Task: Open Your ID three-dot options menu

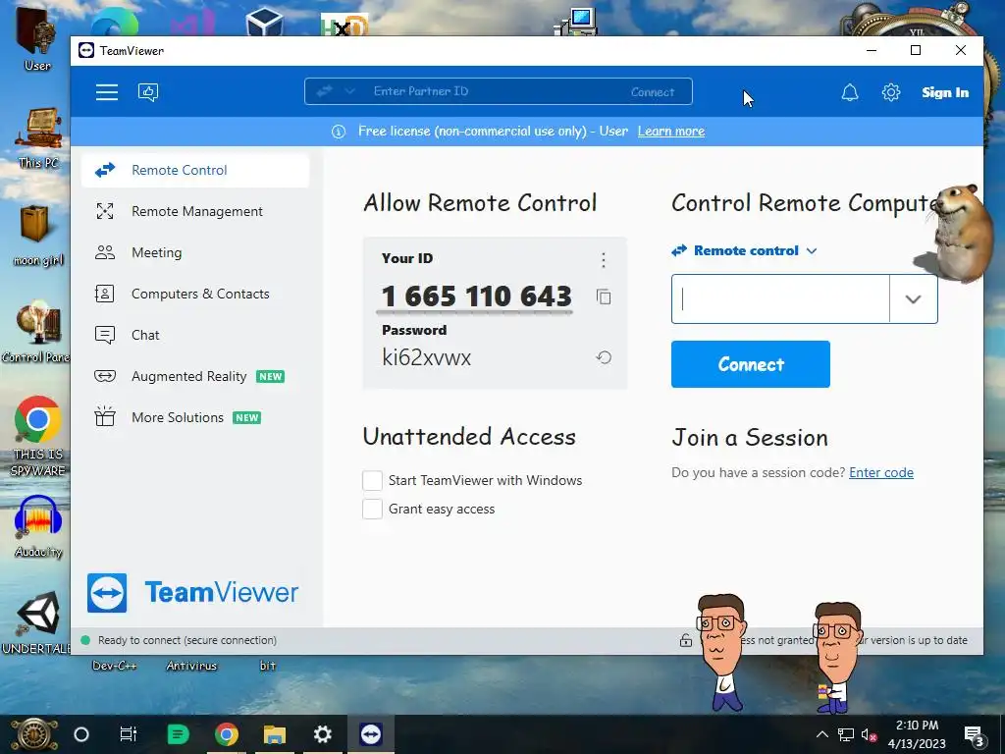Action: 604,259
